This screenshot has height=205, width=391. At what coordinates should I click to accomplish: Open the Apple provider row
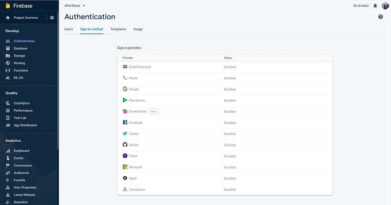coord(225,179)
